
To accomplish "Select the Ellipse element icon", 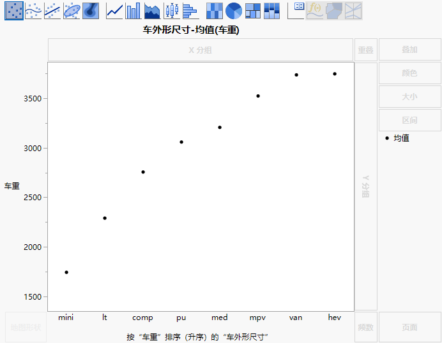I will 72,11.
